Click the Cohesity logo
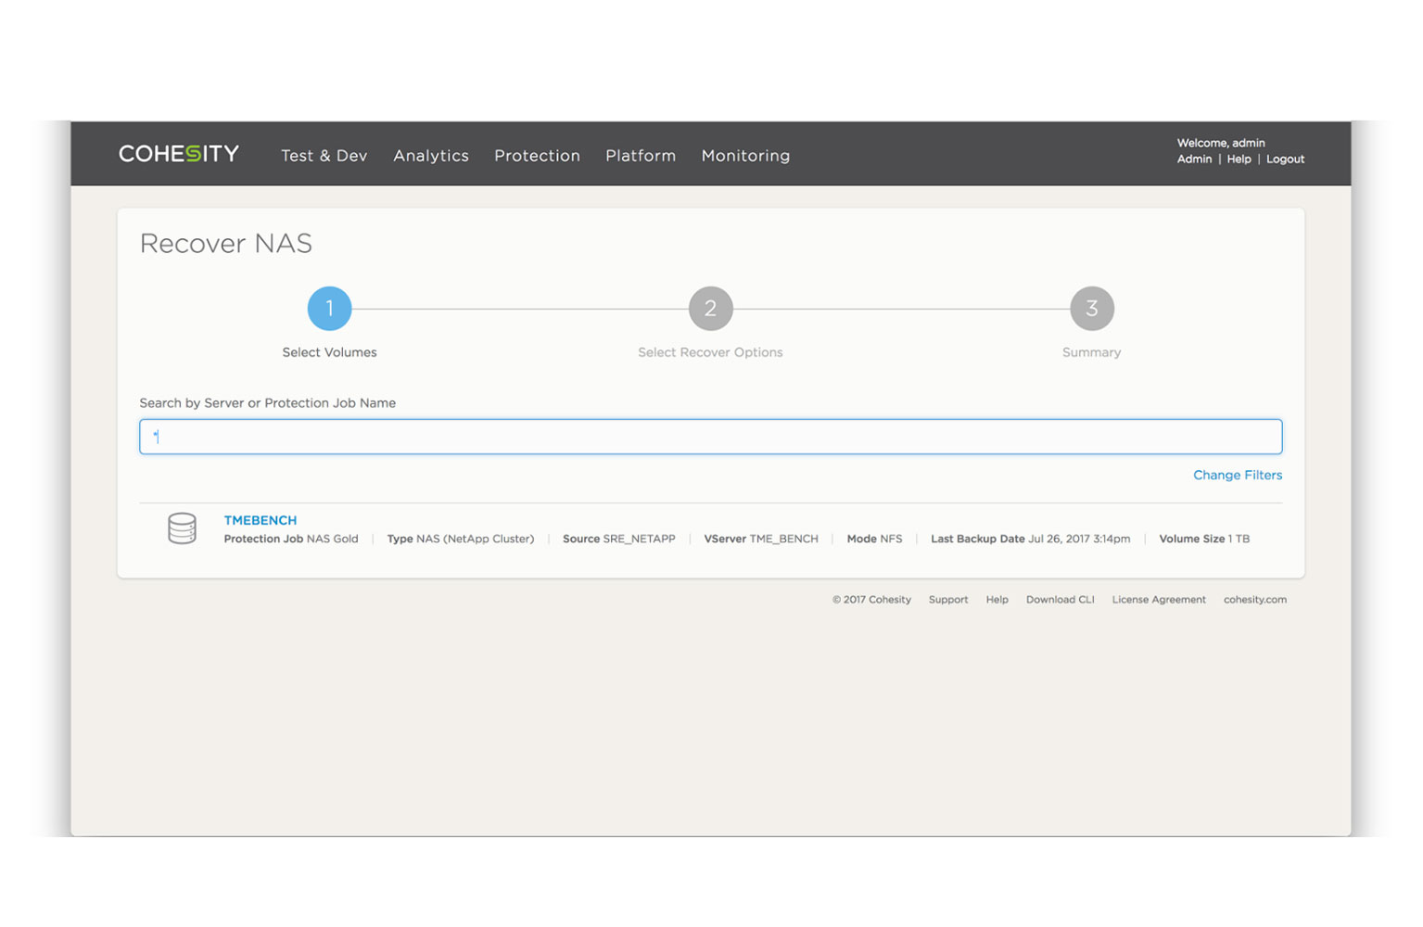The width and height of the screenshot is (1423, 927). pos(178,154)
